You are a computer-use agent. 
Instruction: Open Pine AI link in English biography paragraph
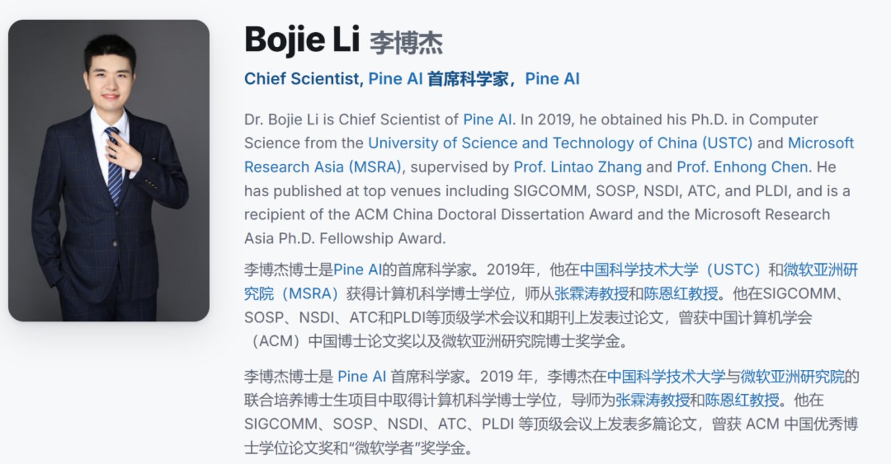[x=488, y=119]
